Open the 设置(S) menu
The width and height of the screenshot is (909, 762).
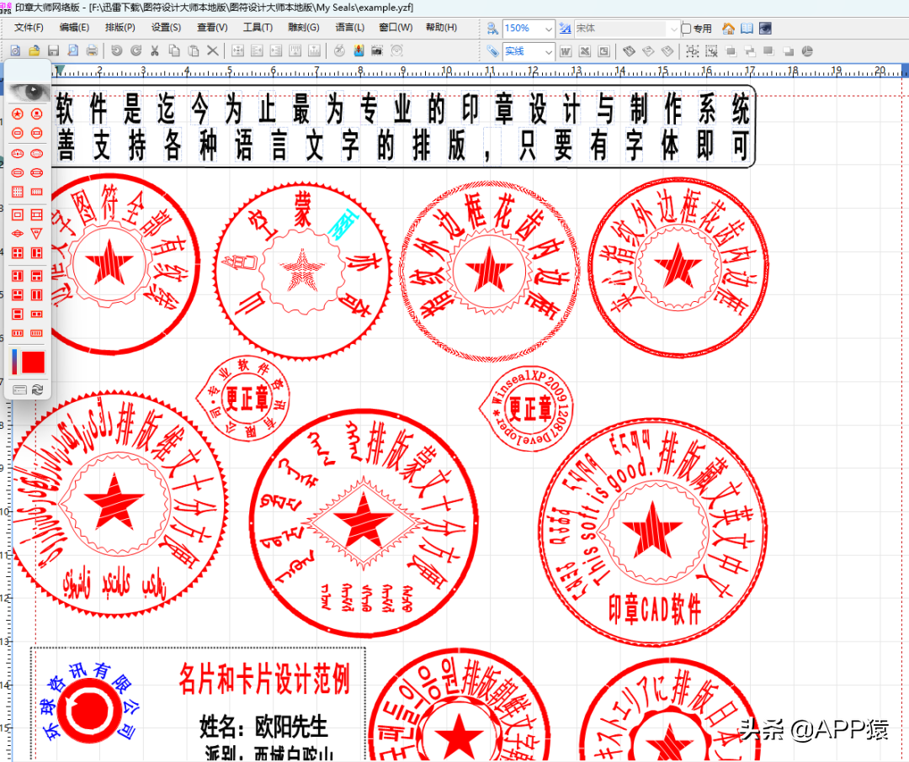(x=166, y=27)
